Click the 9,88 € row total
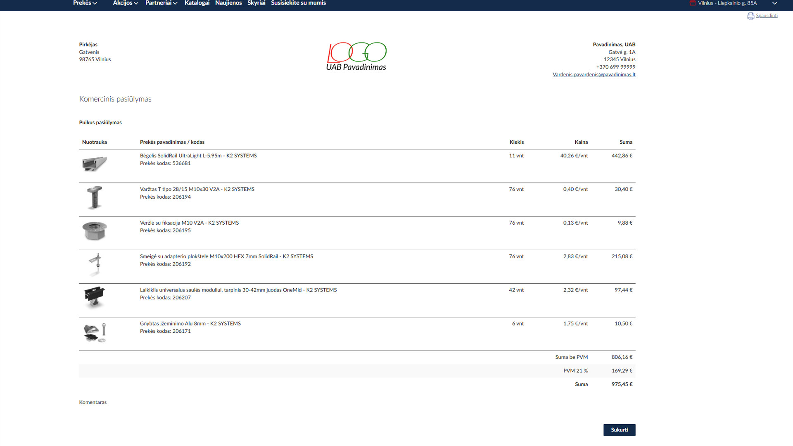Screen dimensions: 793x446 pos(625,223)
